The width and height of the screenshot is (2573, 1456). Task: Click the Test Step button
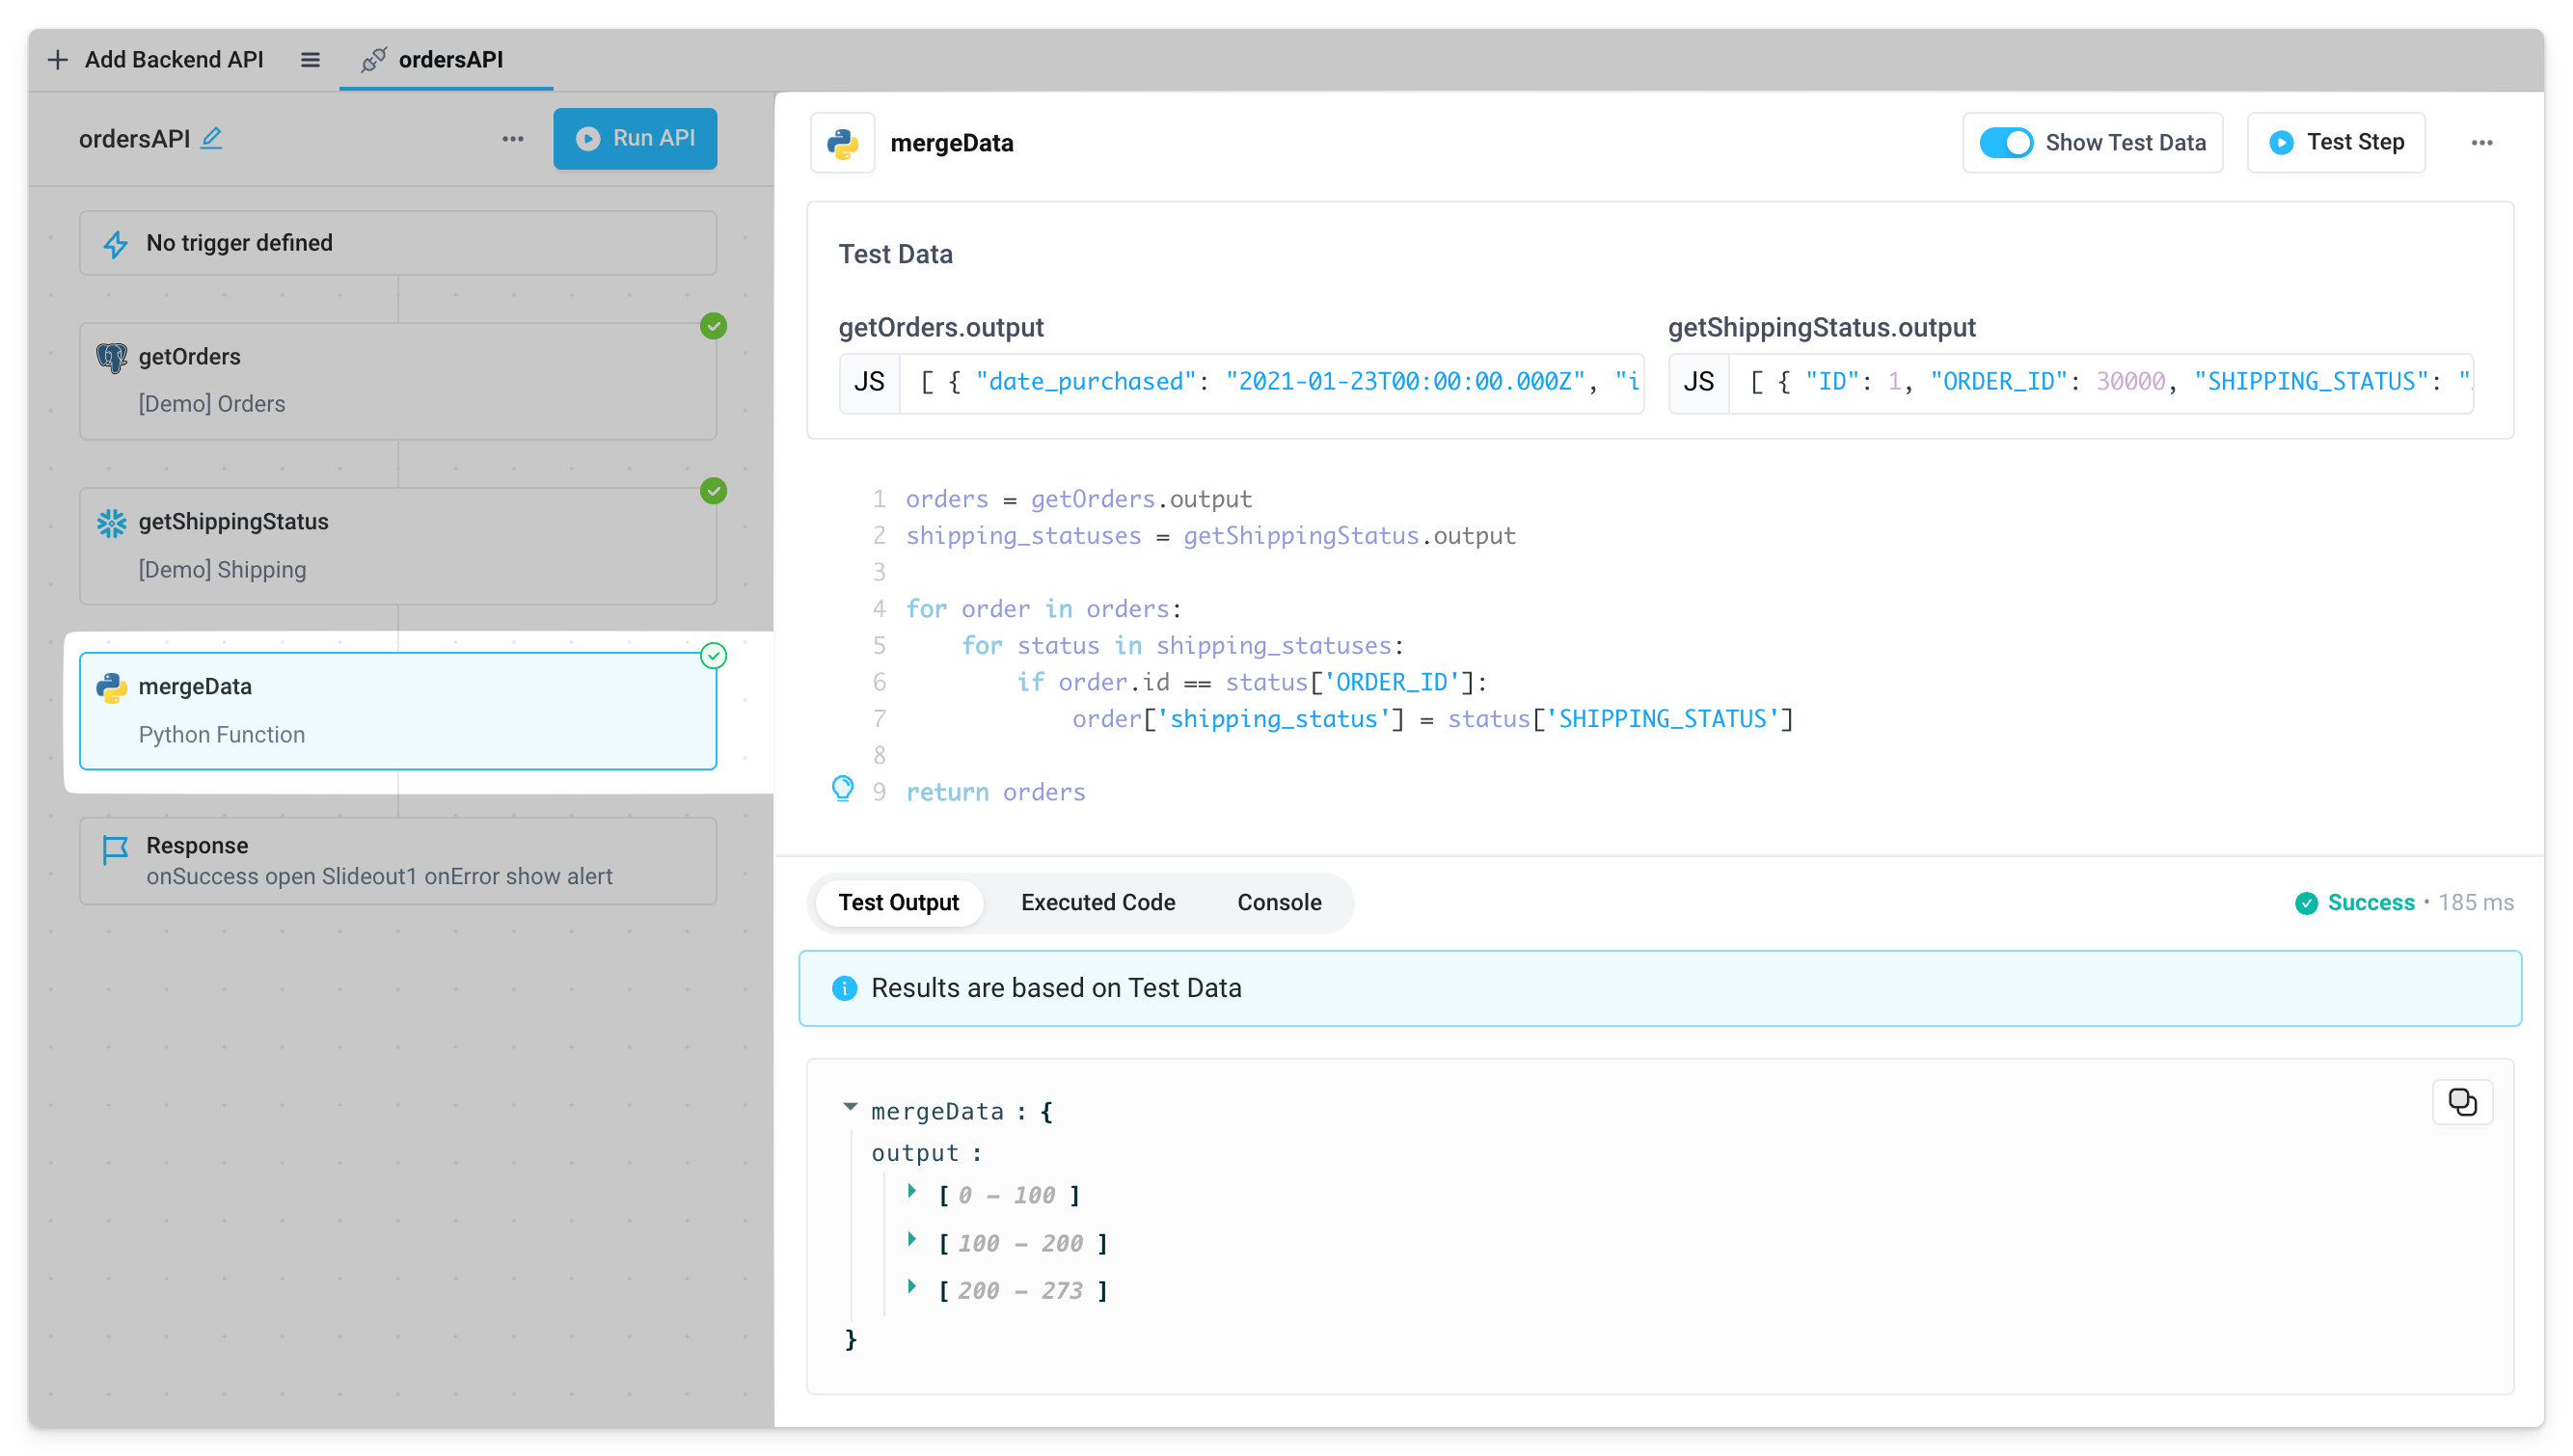[x=2335, y=143]
